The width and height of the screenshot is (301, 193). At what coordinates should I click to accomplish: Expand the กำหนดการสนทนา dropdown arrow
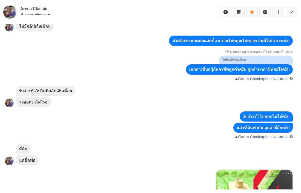pyautogui.click(x=49, y=15)
